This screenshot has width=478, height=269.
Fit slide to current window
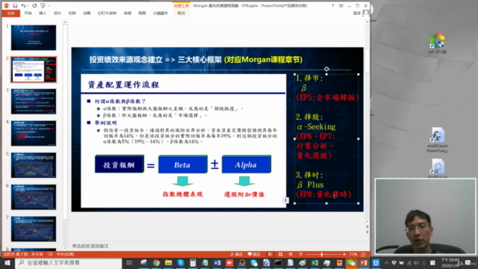click(363, 254)
